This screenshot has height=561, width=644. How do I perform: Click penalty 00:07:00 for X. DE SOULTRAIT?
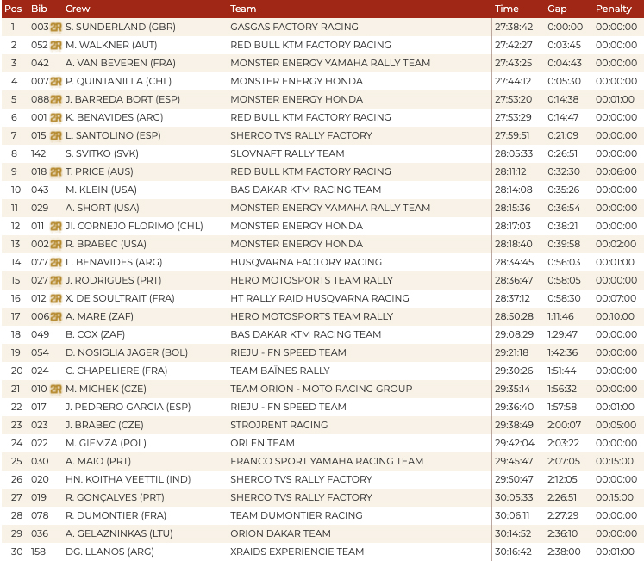pyautogui.click(x=616, y=298)
